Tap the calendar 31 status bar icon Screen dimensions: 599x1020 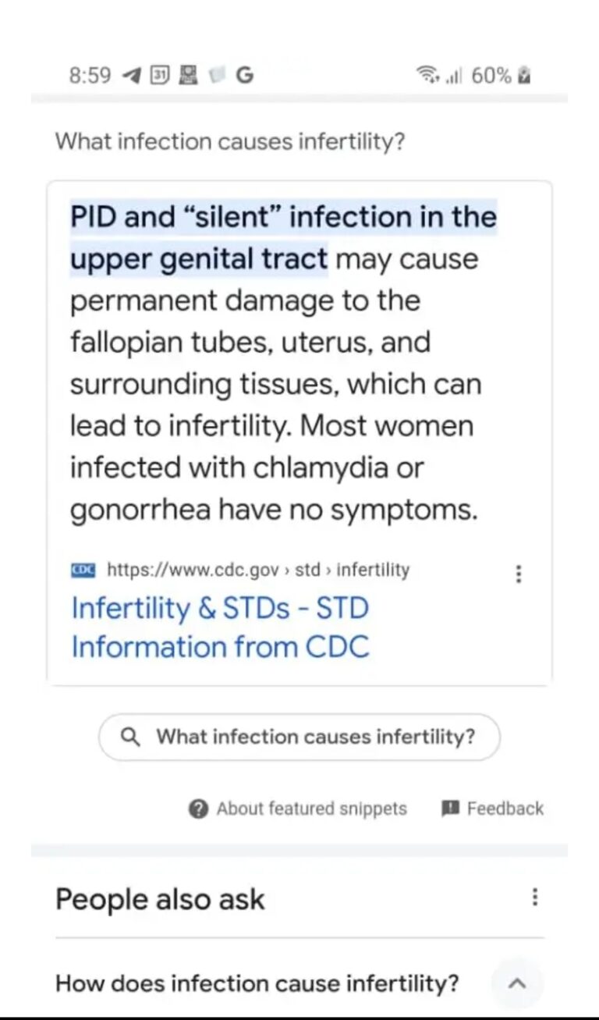pyautogui.click(x=158, y=76)
